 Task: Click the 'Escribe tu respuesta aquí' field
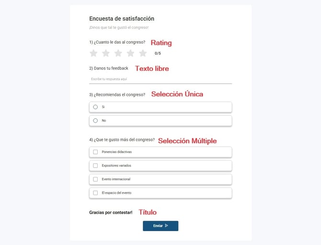tap(160, 79)
